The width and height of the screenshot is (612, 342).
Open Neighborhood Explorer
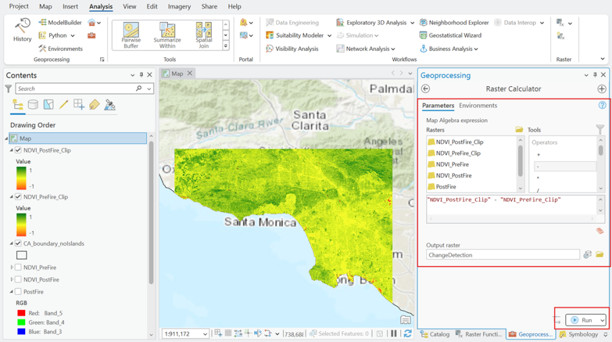tap(454, 23)
